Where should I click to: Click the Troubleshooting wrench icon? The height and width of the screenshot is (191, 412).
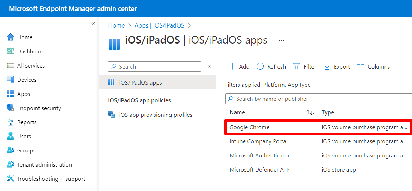point(11,179)
